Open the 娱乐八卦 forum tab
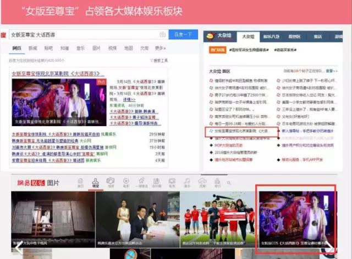This screenshot has height=259, width=352. coord(271,37)
